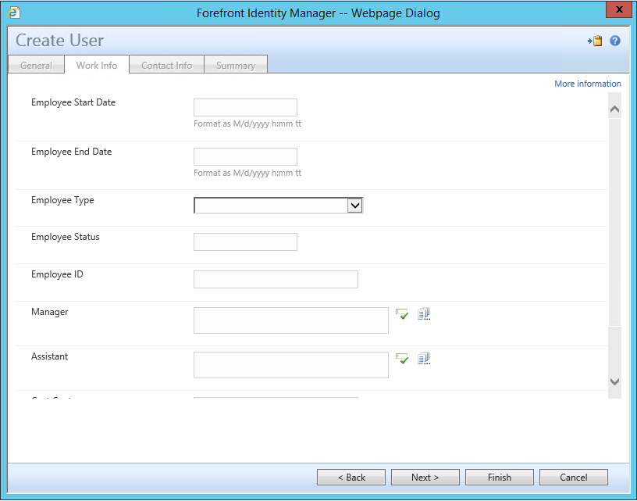Viewport: 637px width, 501px height.
Task: Click the Internet Explorer icon in title bar
Action: (x=14, y=13)
